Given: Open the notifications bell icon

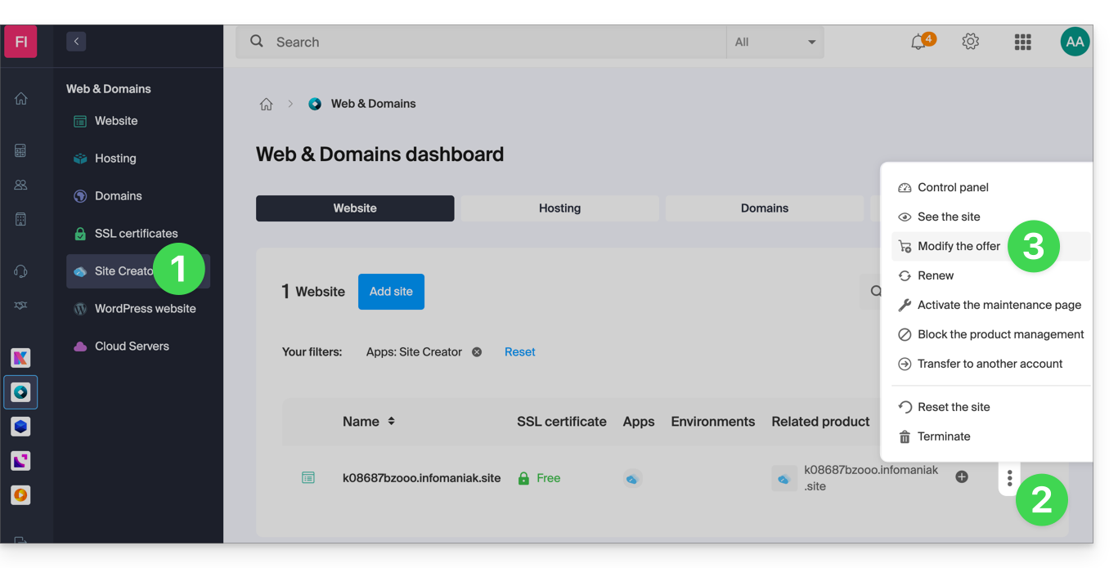Looking at the screenshot, I should point(919,42).
